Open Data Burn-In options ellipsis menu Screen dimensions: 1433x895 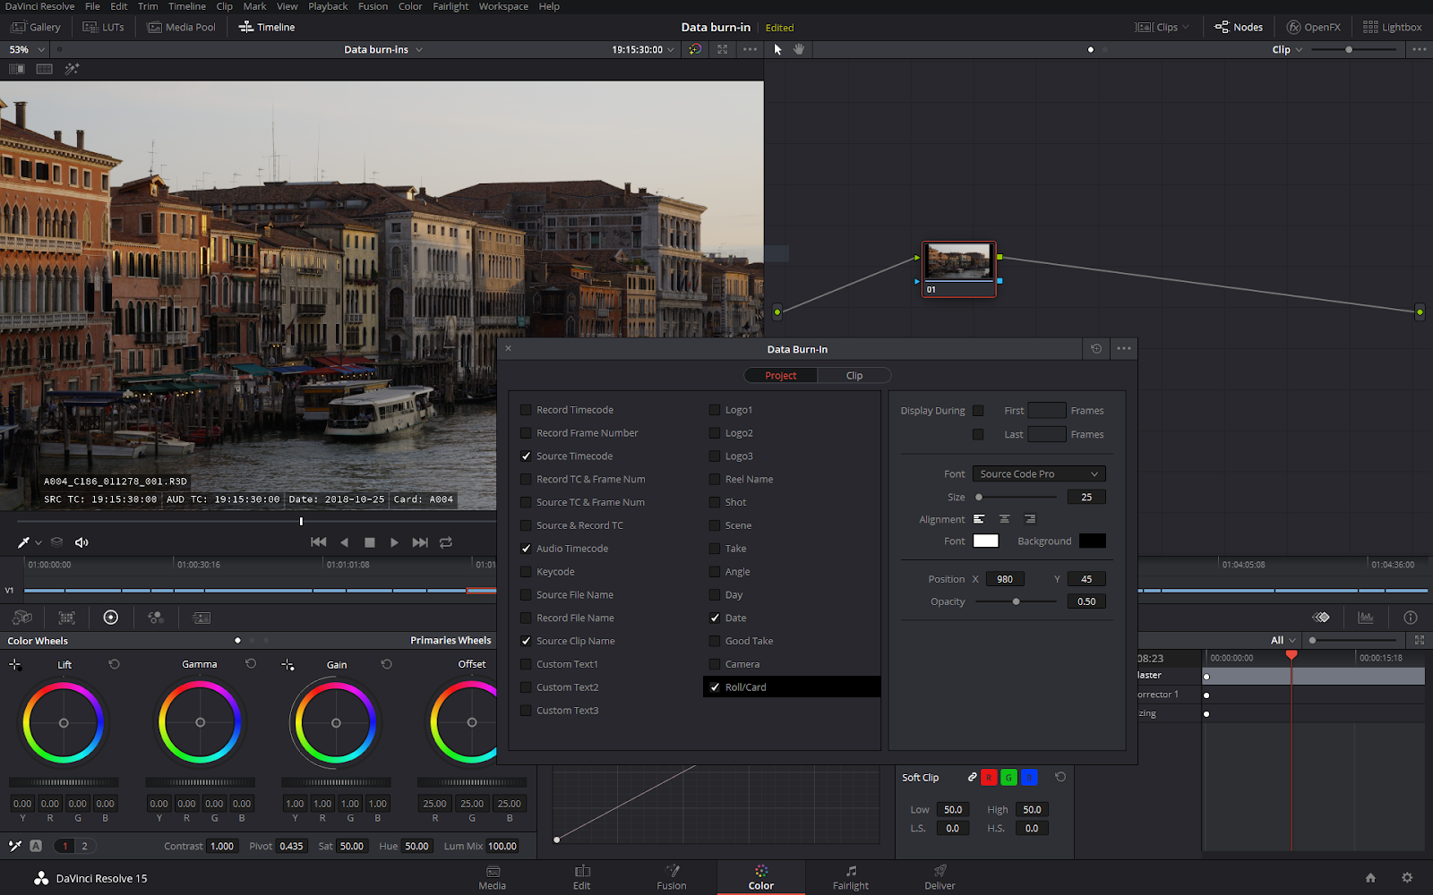pos(1124,349)
